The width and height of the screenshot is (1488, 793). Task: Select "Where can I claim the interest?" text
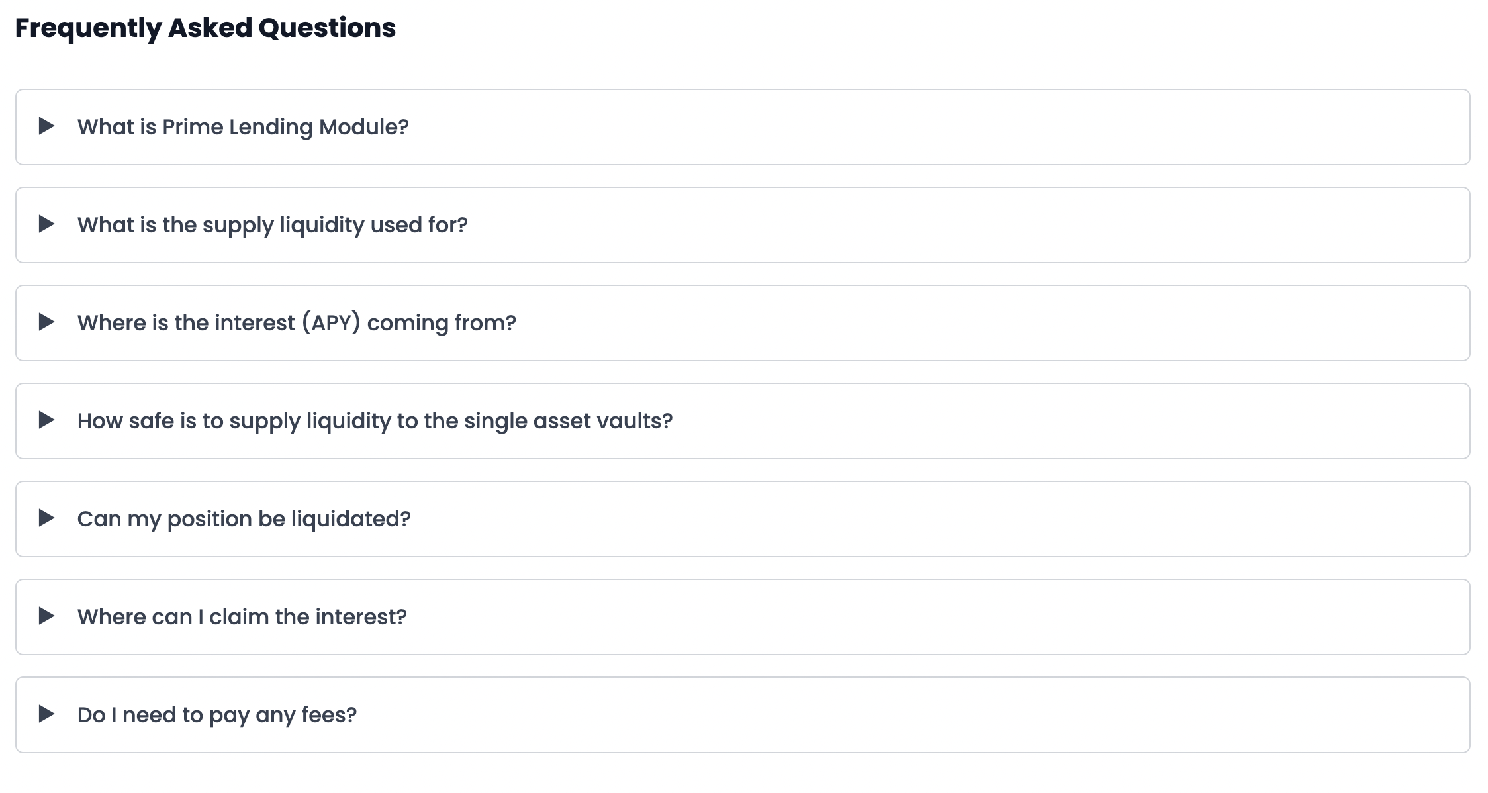click(242, 617)
